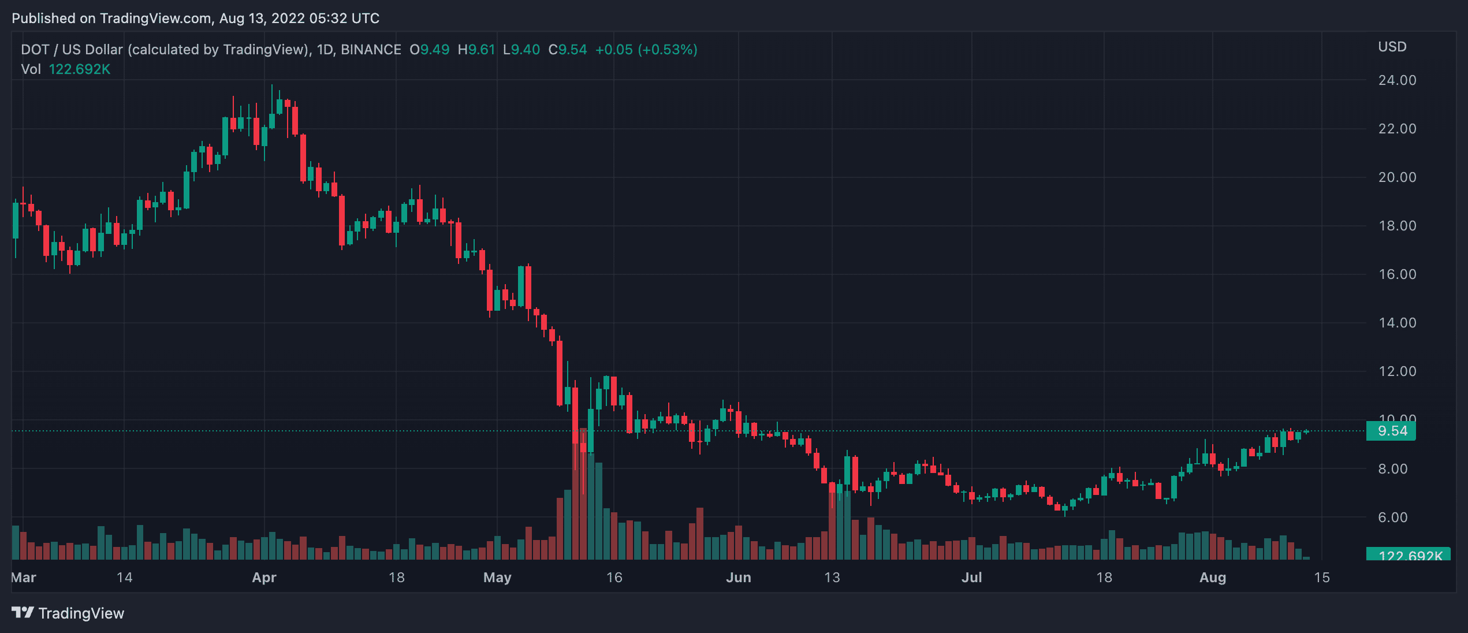
Task: Click the 14.00 price axis label
Action: (1397, 323)
